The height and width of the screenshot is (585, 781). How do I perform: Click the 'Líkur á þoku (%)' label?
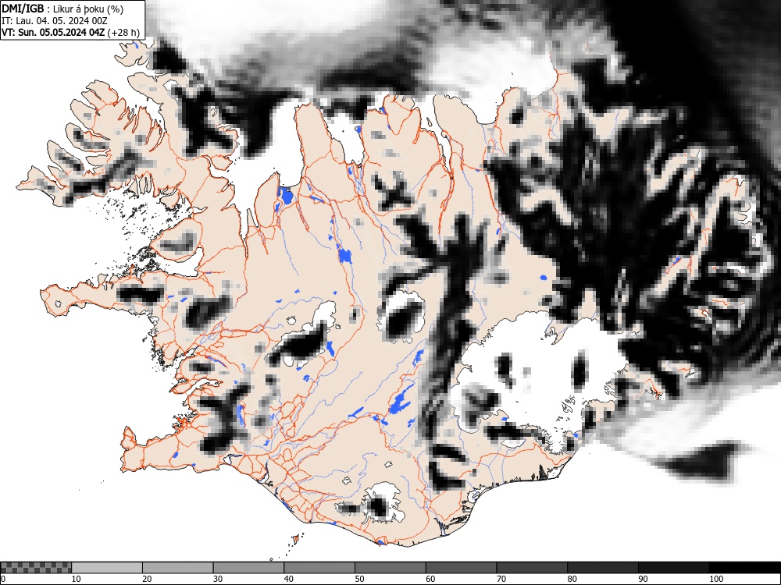click(x=88, y=9)
